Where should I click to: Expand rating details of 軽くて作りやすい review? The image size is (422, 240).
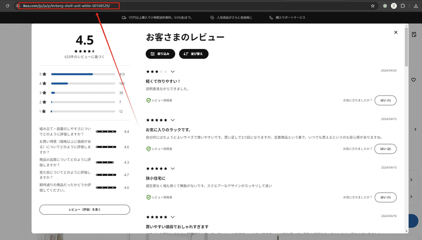tap(173, 72)
